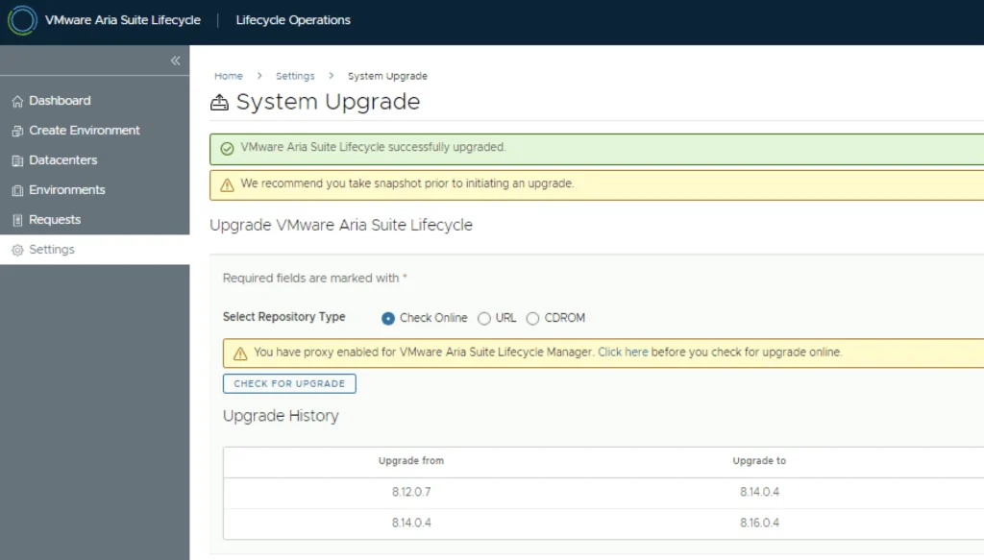The width and height of the screenshot is (984, 560).
Task: Select the Check Online radio button
Action: tap(388, 319)
